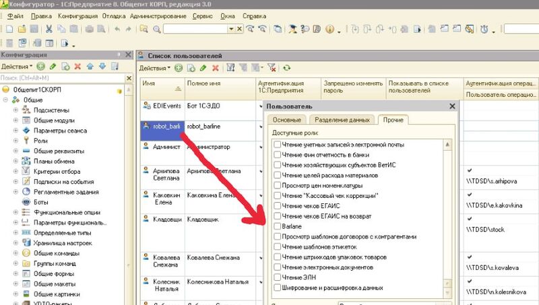Click the red Delete user icon in the user list
The height and width of the screenshot is (305, 539).
216,68
